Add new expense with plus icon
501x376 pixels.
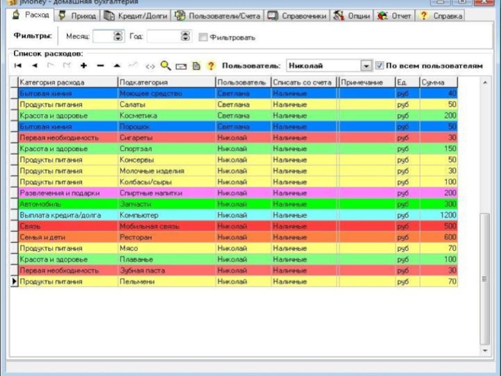point(83,65)
